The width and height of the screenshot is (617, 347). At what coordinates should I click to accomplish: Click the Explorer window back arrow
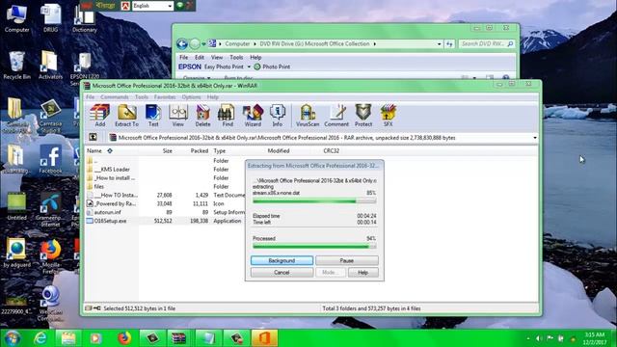pyautogui.click(x=182, y=43)
